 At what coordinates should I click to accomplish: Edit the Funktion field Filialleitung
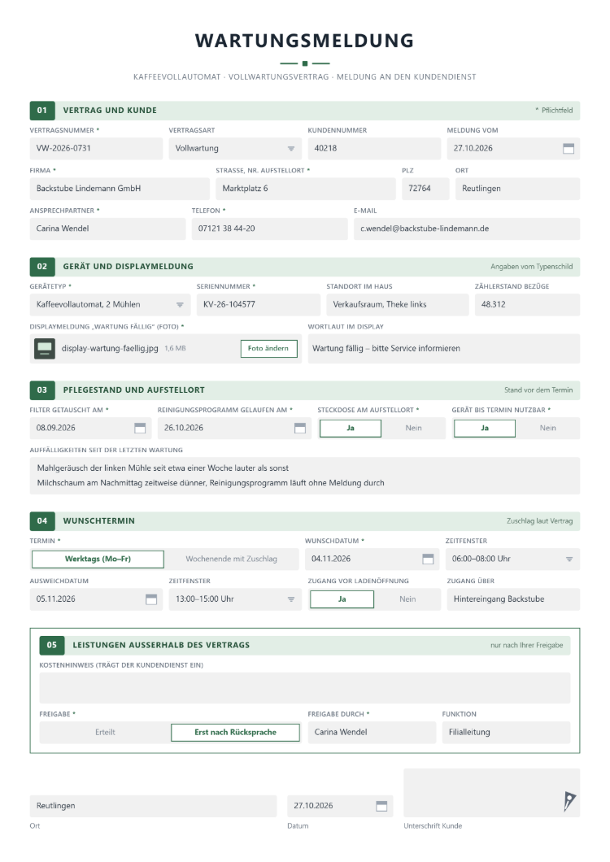[507, 732]
